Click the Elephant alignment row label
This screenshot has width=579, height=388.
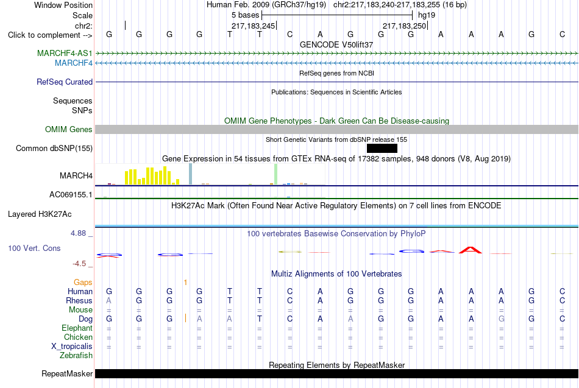click(x=77, y=328)
